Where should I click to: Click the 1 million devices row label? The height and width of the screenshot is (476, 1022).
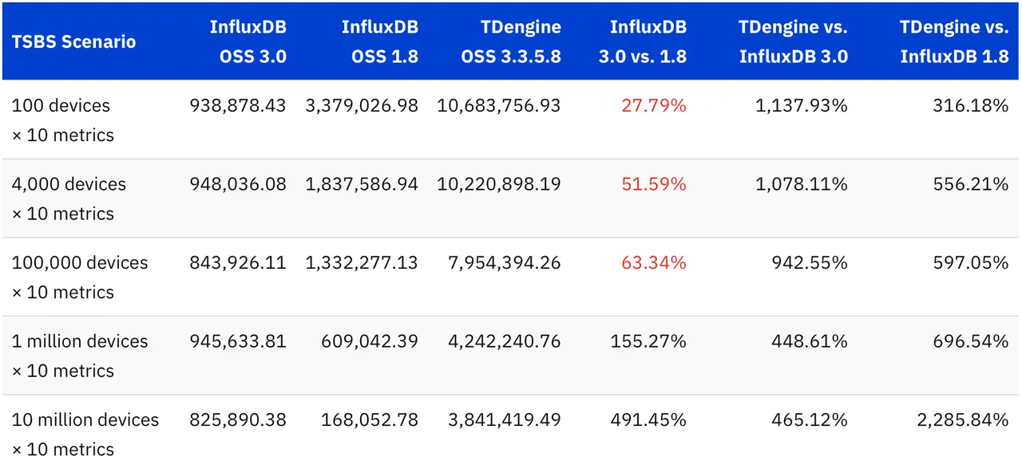80,356
